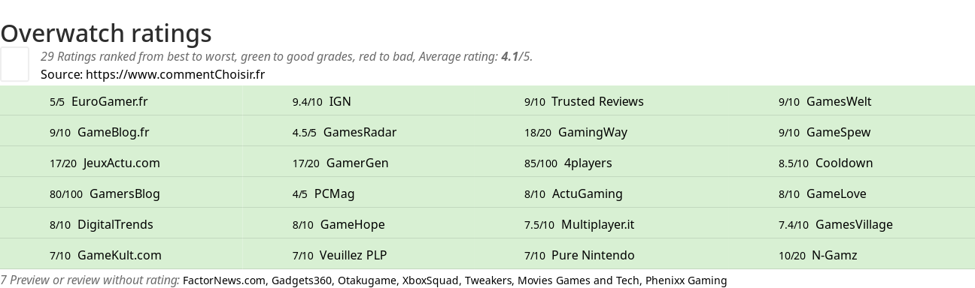
Task: Open the GameBlog.fr rating
Action: (99, 132)
